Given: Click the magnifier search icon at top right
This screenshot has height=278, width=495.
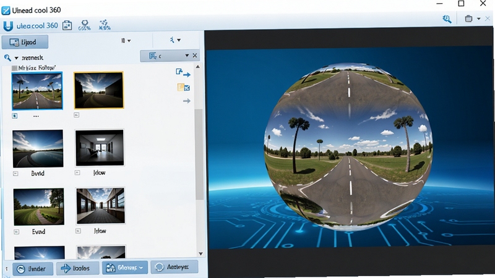Looking at the screenshot, I should (447, 19).
